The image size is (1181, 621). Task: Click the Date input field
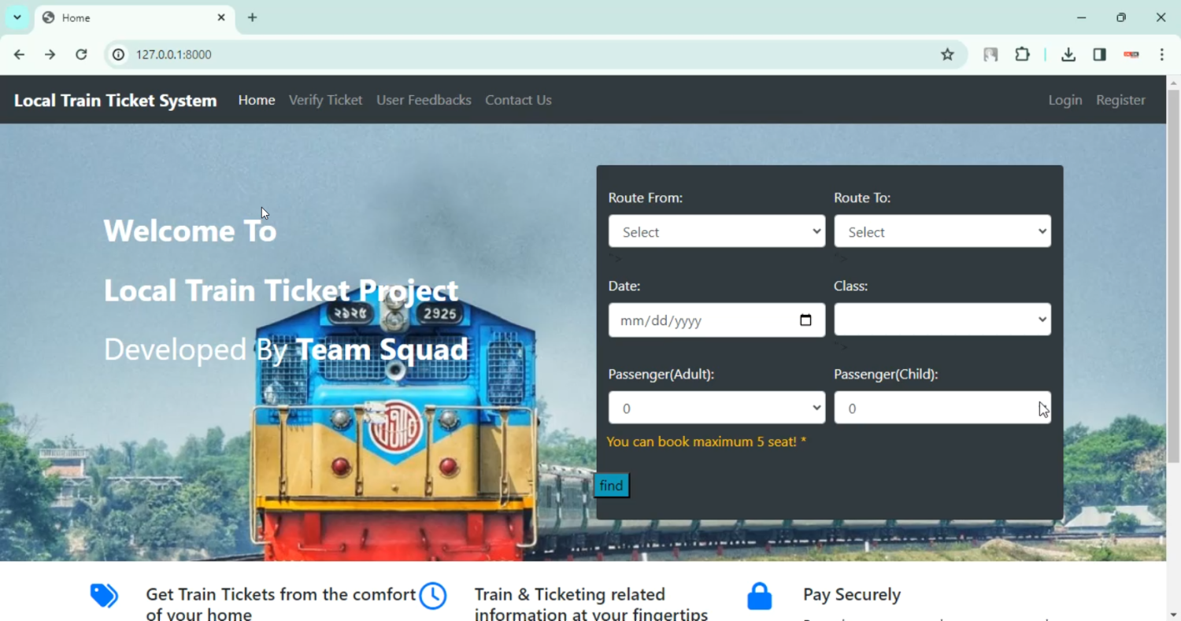point(716,320)
